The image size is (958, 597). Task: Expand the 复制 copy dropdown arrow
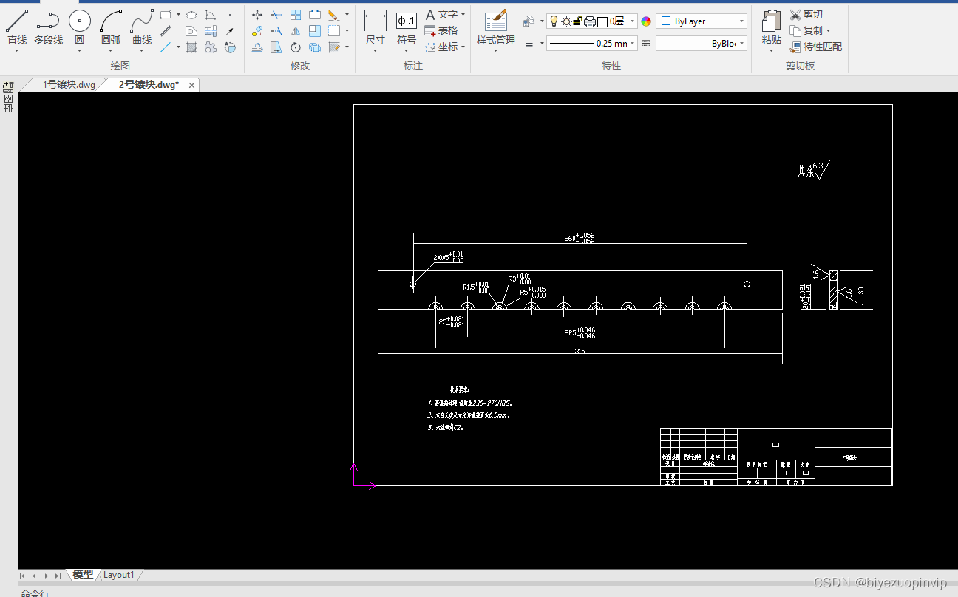tap(828, 31)
